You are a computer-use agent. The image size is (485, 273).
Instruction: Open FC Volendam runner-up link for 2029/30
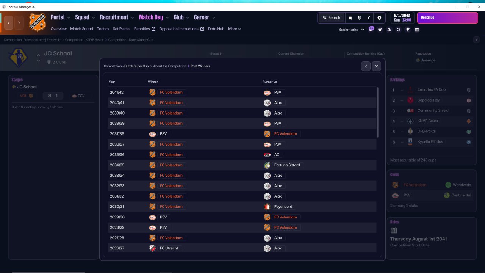coord(286,217)
